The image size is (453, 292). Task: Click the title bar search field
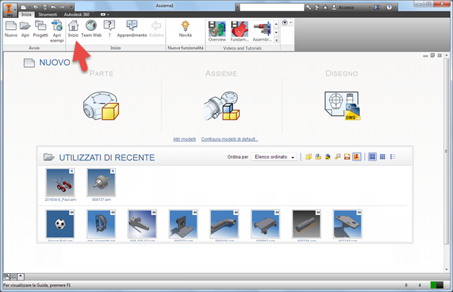[272, 7]
